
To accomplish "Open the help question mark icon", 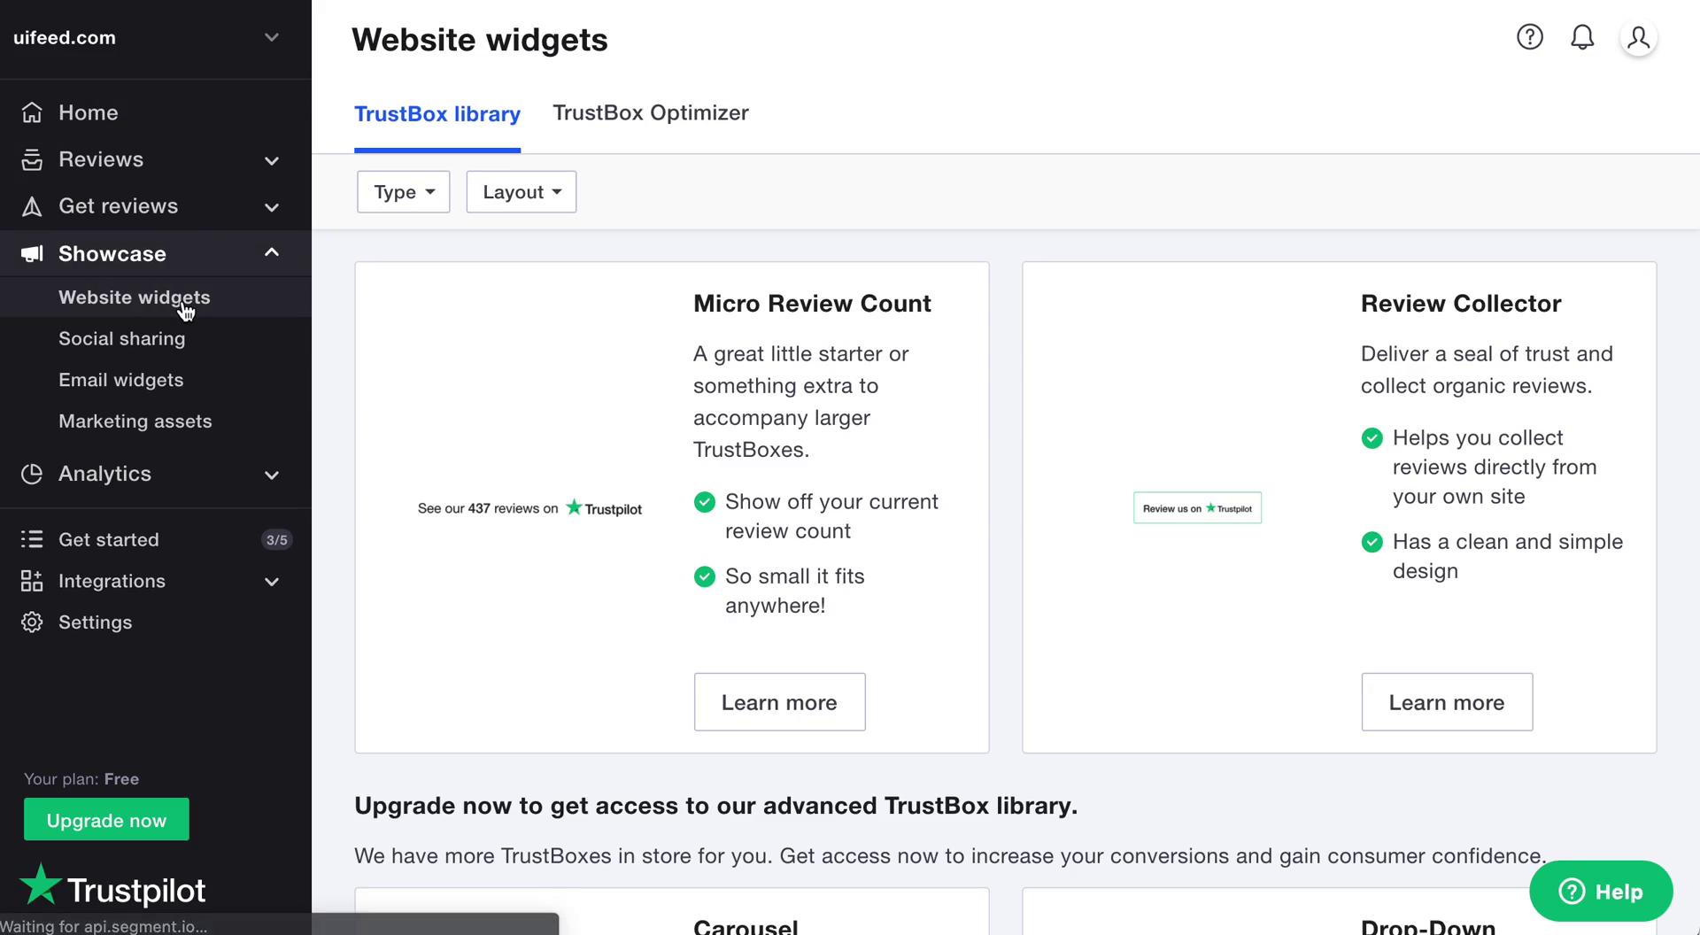I will [x=1530, y=37].
